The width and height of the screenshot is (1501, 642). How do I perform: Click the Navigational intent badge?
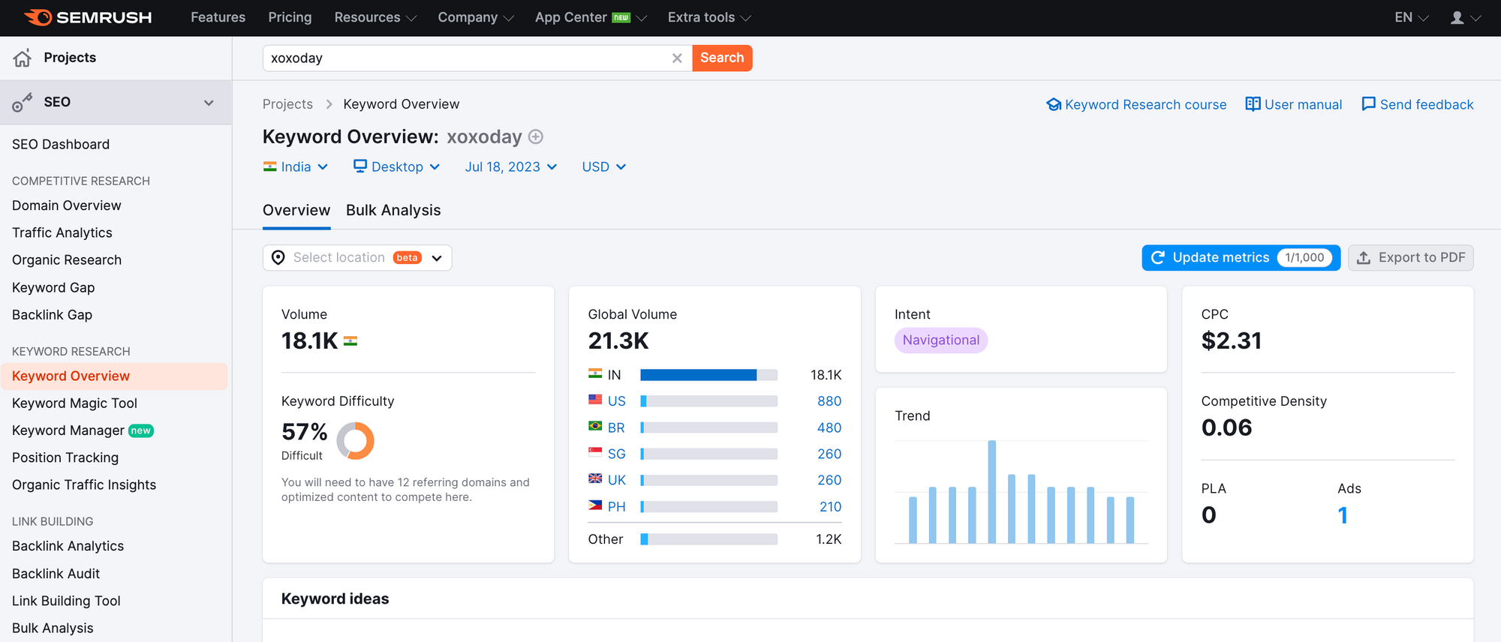(x=941, y=340)
